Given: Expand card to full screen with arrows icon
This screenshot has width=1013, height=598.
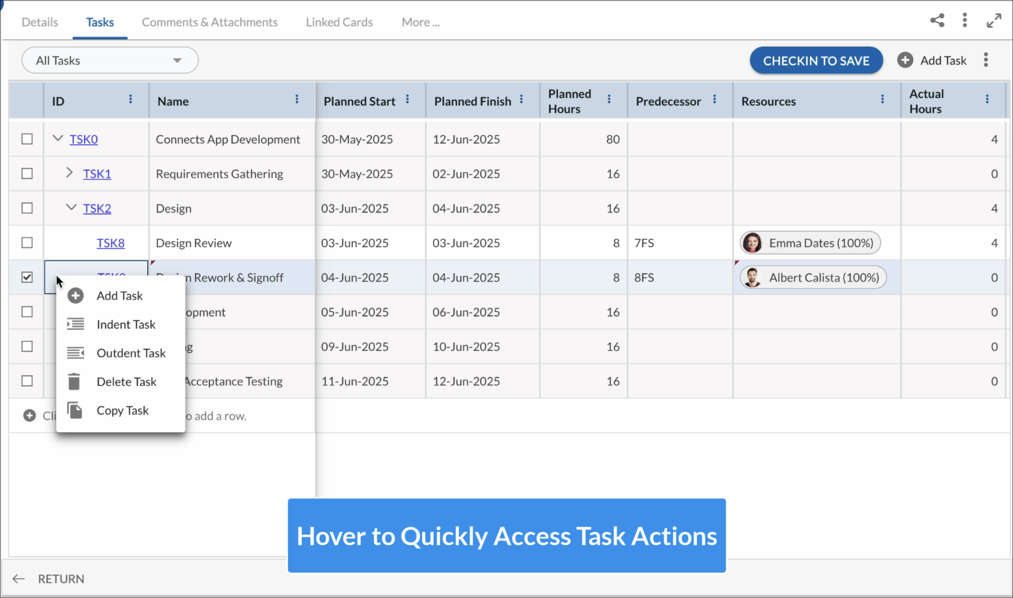Looking at the screenshot, I should click(994, 21).
